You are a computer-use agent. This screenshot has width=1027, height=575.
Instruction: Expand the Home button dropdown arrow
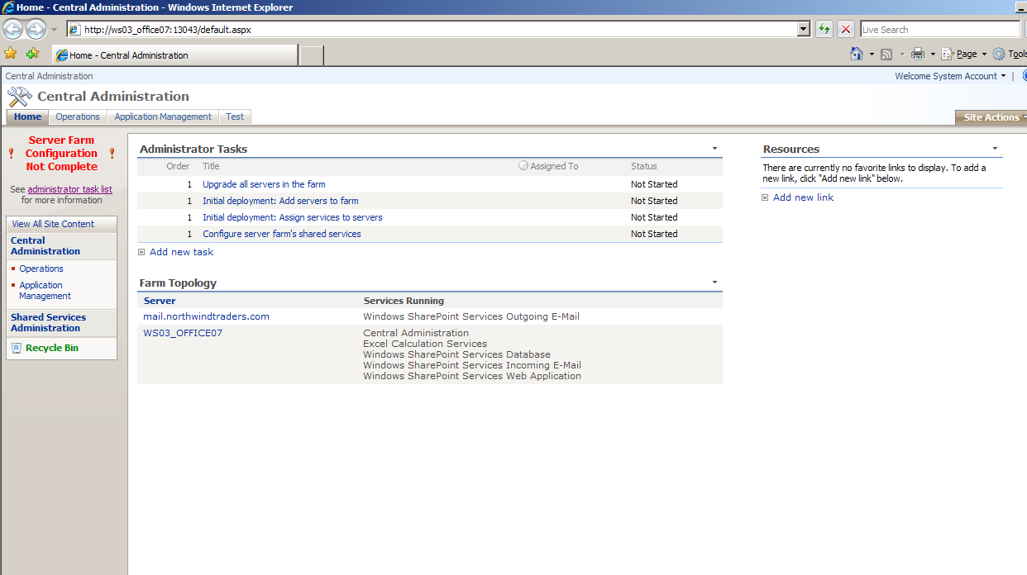(x=872, y=54)
